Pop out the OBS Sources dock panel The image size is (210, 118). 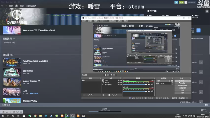coord(121,78)
